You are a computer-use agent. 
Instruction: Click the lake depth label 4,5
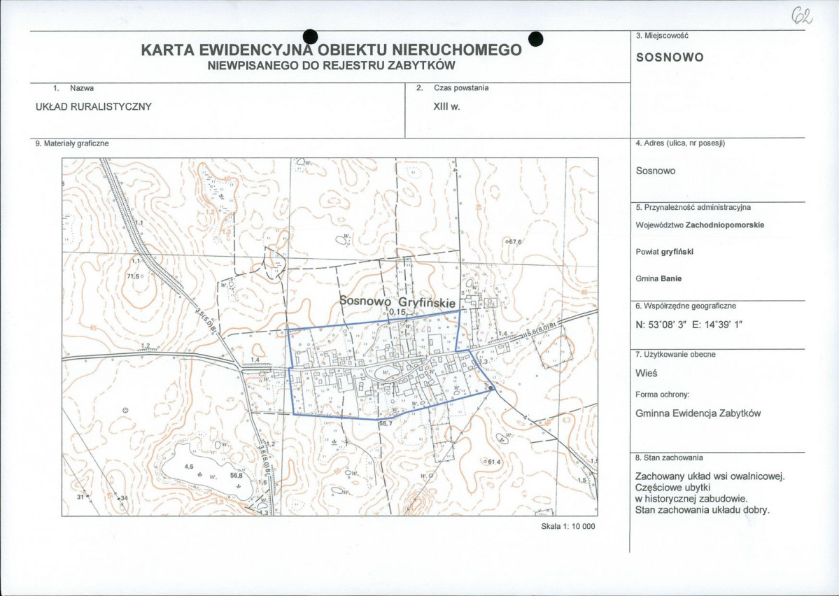coord(189,467)
